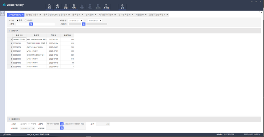Close the 사원정보 tab
This screenshot has height=137, width=264.
coord(146,15)
